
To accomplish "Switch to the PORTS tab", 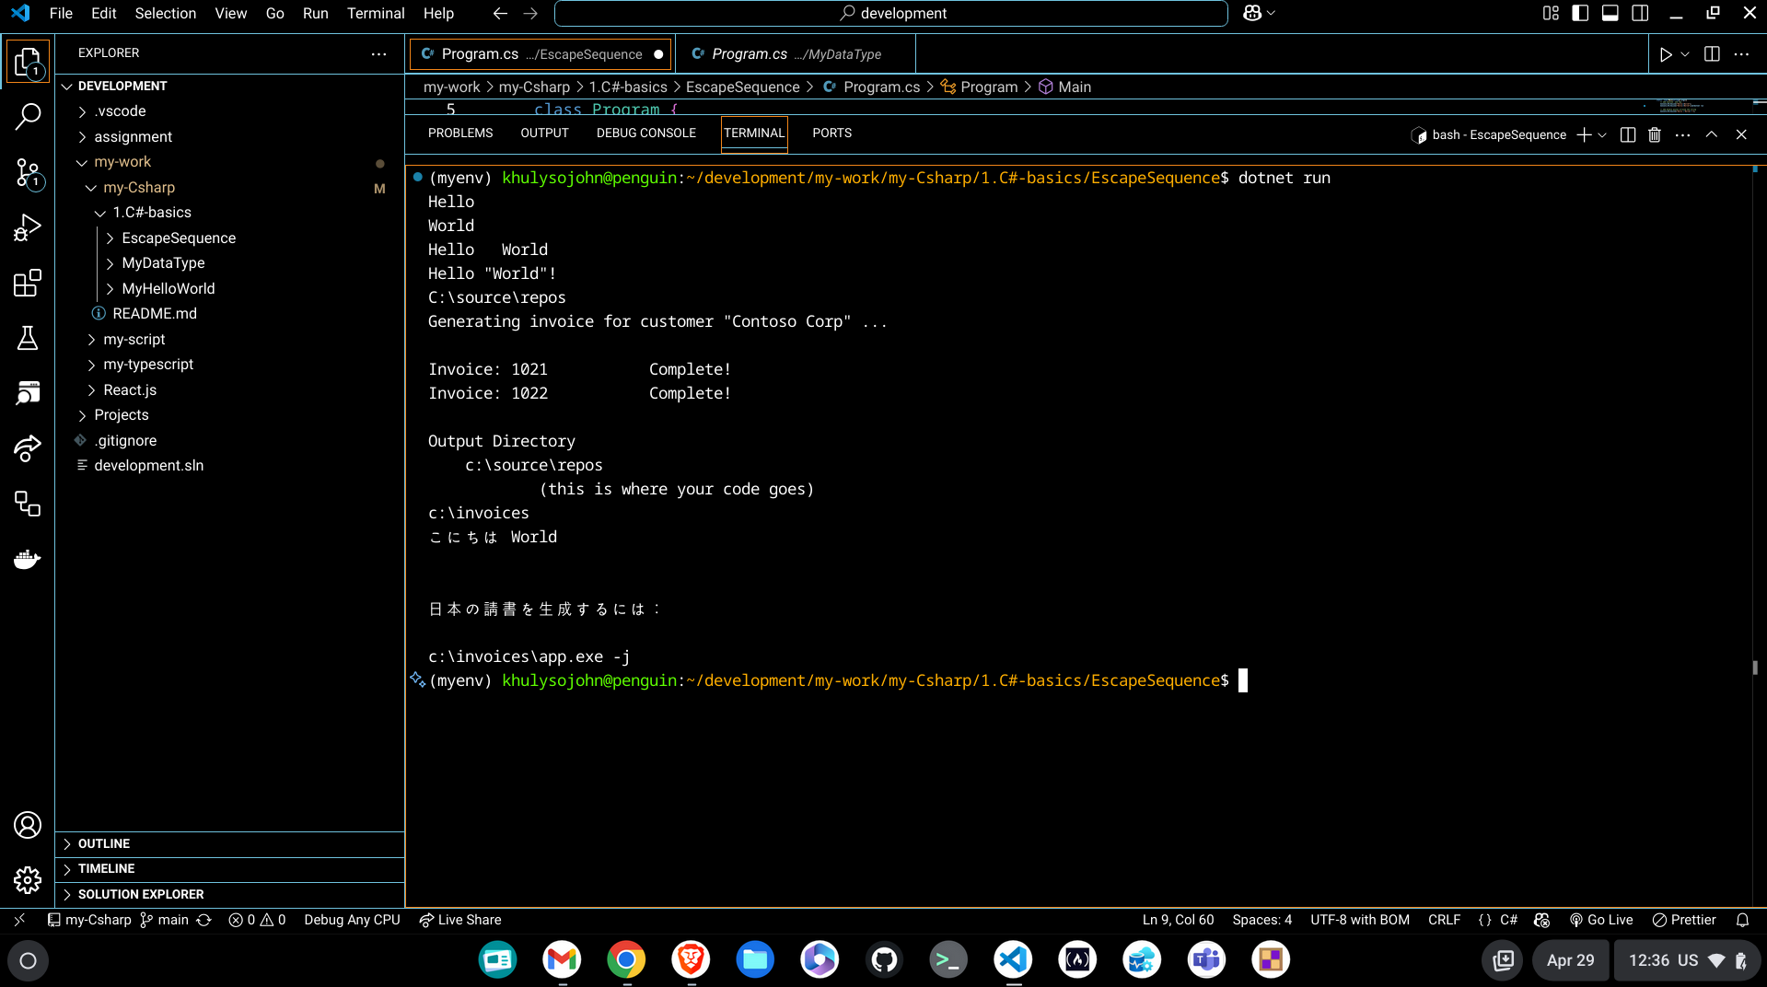I will 832,133.
